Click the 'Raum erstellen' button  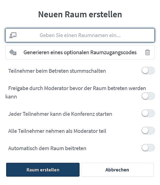pyautogui.click(x=43, y=170)
